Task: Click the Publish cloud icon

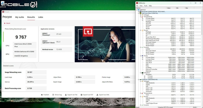Action: tap(42, 95)
